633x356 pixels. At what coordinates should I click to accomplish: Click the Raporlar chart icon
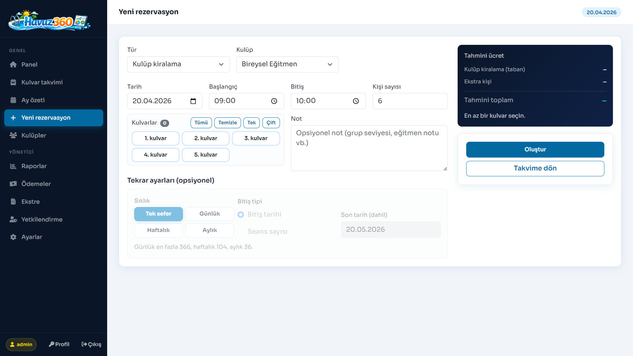pyautogui.click(x=13, y=166)
